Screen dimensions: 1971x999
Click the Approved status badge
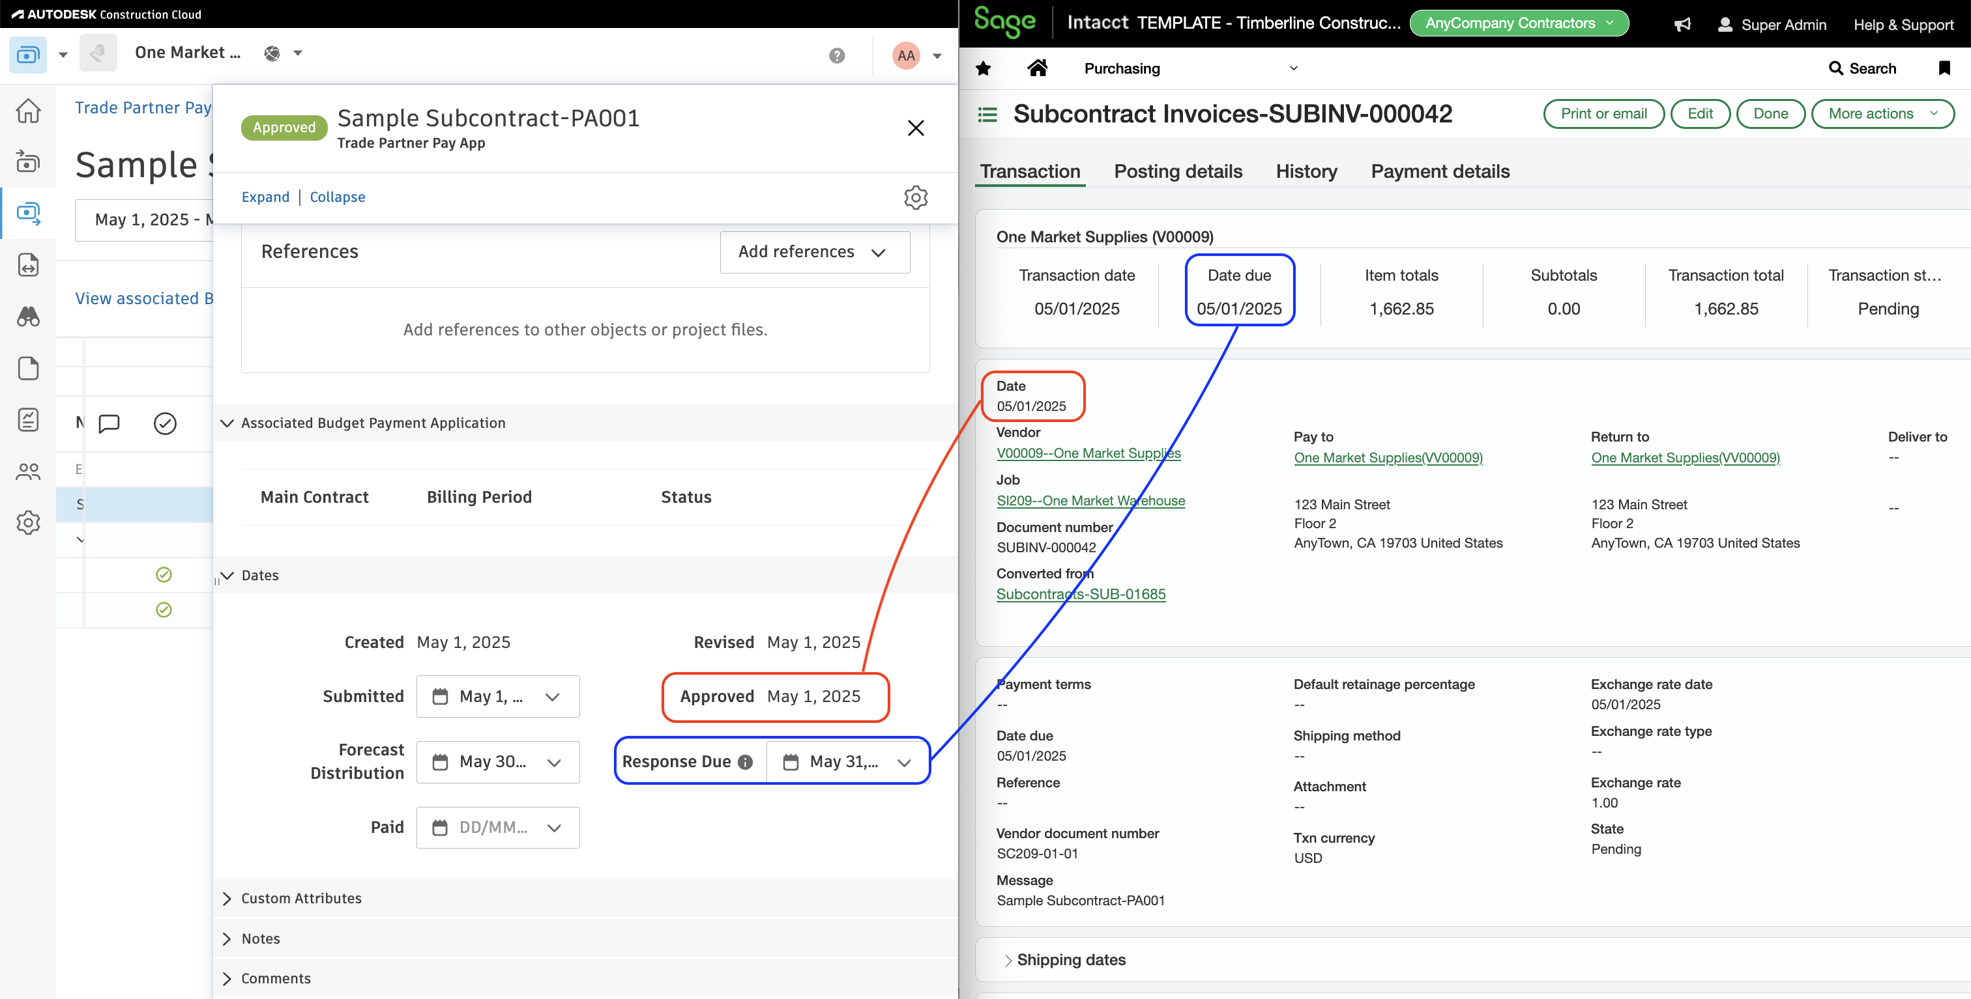click(x=284, y=128)
